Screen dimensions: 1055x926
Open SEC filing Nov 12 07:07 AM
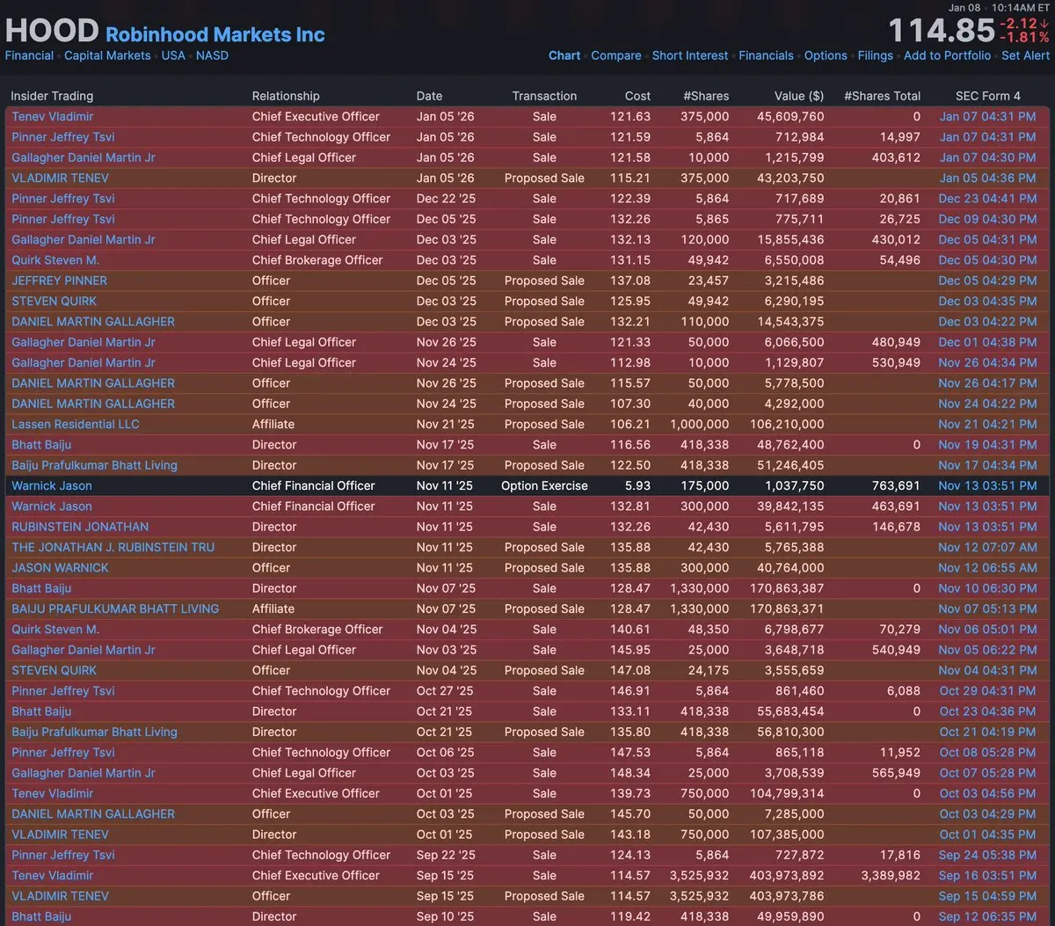coord(987,547)
